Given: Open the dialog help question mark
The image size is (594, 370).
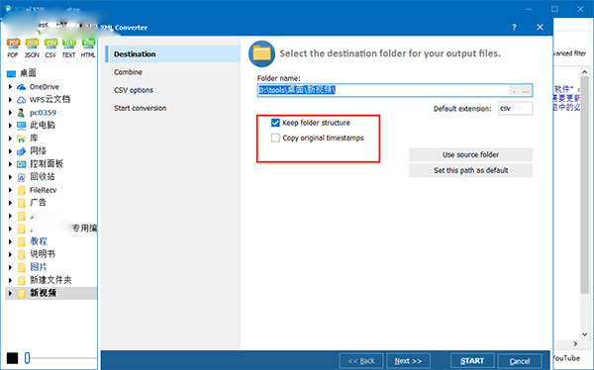Looking at the screenshot, I should pyautogui.click(x=514, y=28).
